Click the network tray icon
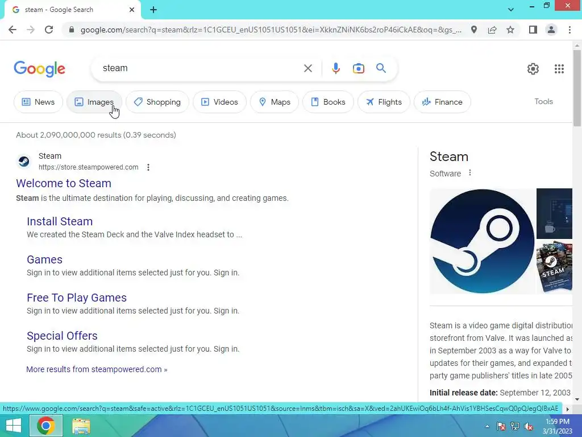Viewport: 582px width, 437px height. point(515,426)
